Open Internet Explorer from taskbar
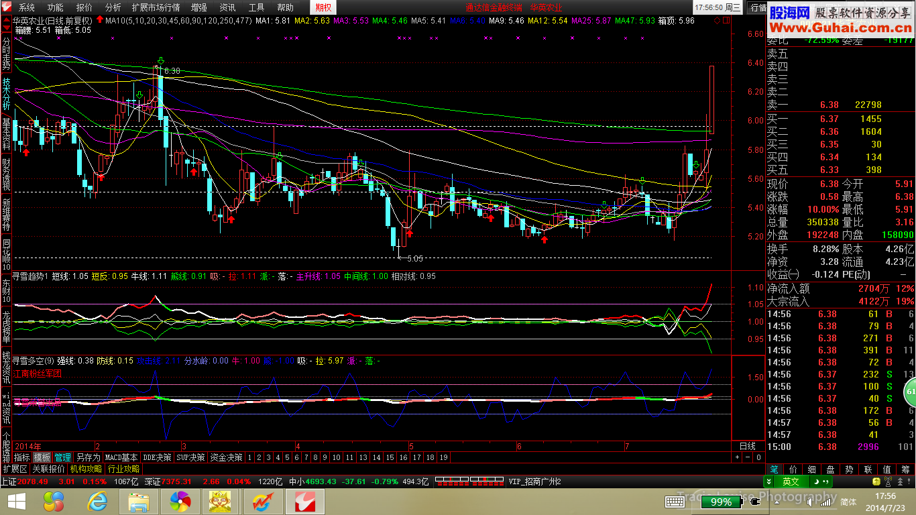The image size is (916, 515). [96, 502]
